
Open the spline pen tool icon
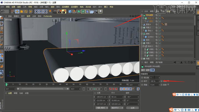tap(74, 12)
